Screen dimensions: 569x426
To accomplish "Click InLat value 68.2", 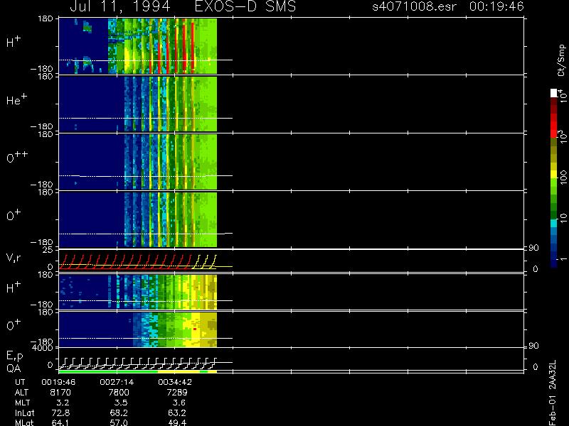I will pyautogui.click(x=119, y=413).
